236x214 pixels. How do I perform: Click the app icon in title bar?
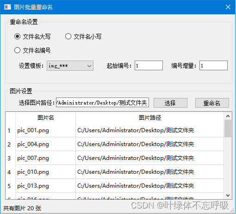[7, 7]
